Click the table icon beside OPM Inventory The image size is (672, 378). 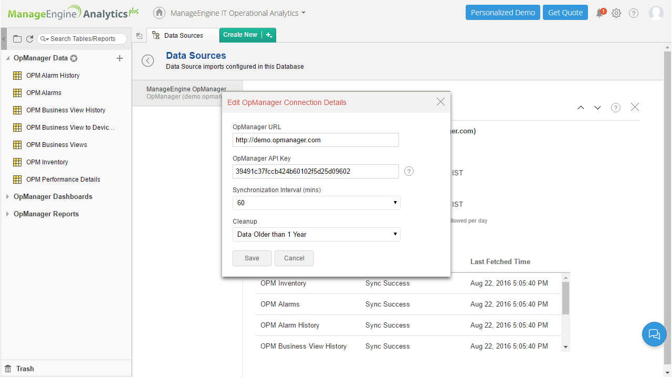(x=17, y=162)
